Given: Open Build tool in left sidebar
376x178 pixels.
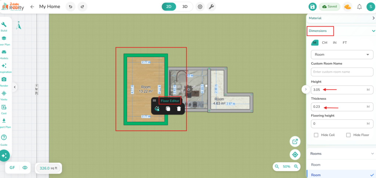Looking at the screenshot, I should 4,26.
